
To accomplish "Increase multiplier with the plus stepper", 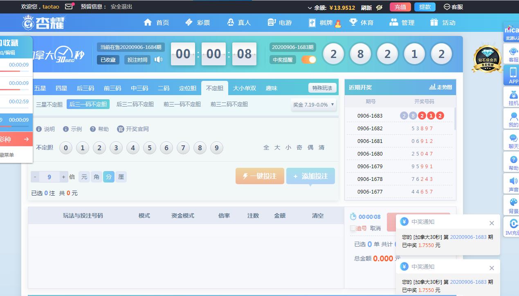I will pyautogui.click(x=63, y=177).
